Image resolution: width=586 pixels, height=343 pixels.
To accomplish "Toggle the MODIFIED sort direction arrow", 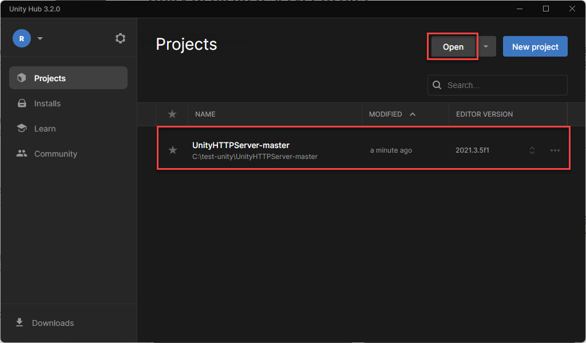I will click(x=413, y=114).
